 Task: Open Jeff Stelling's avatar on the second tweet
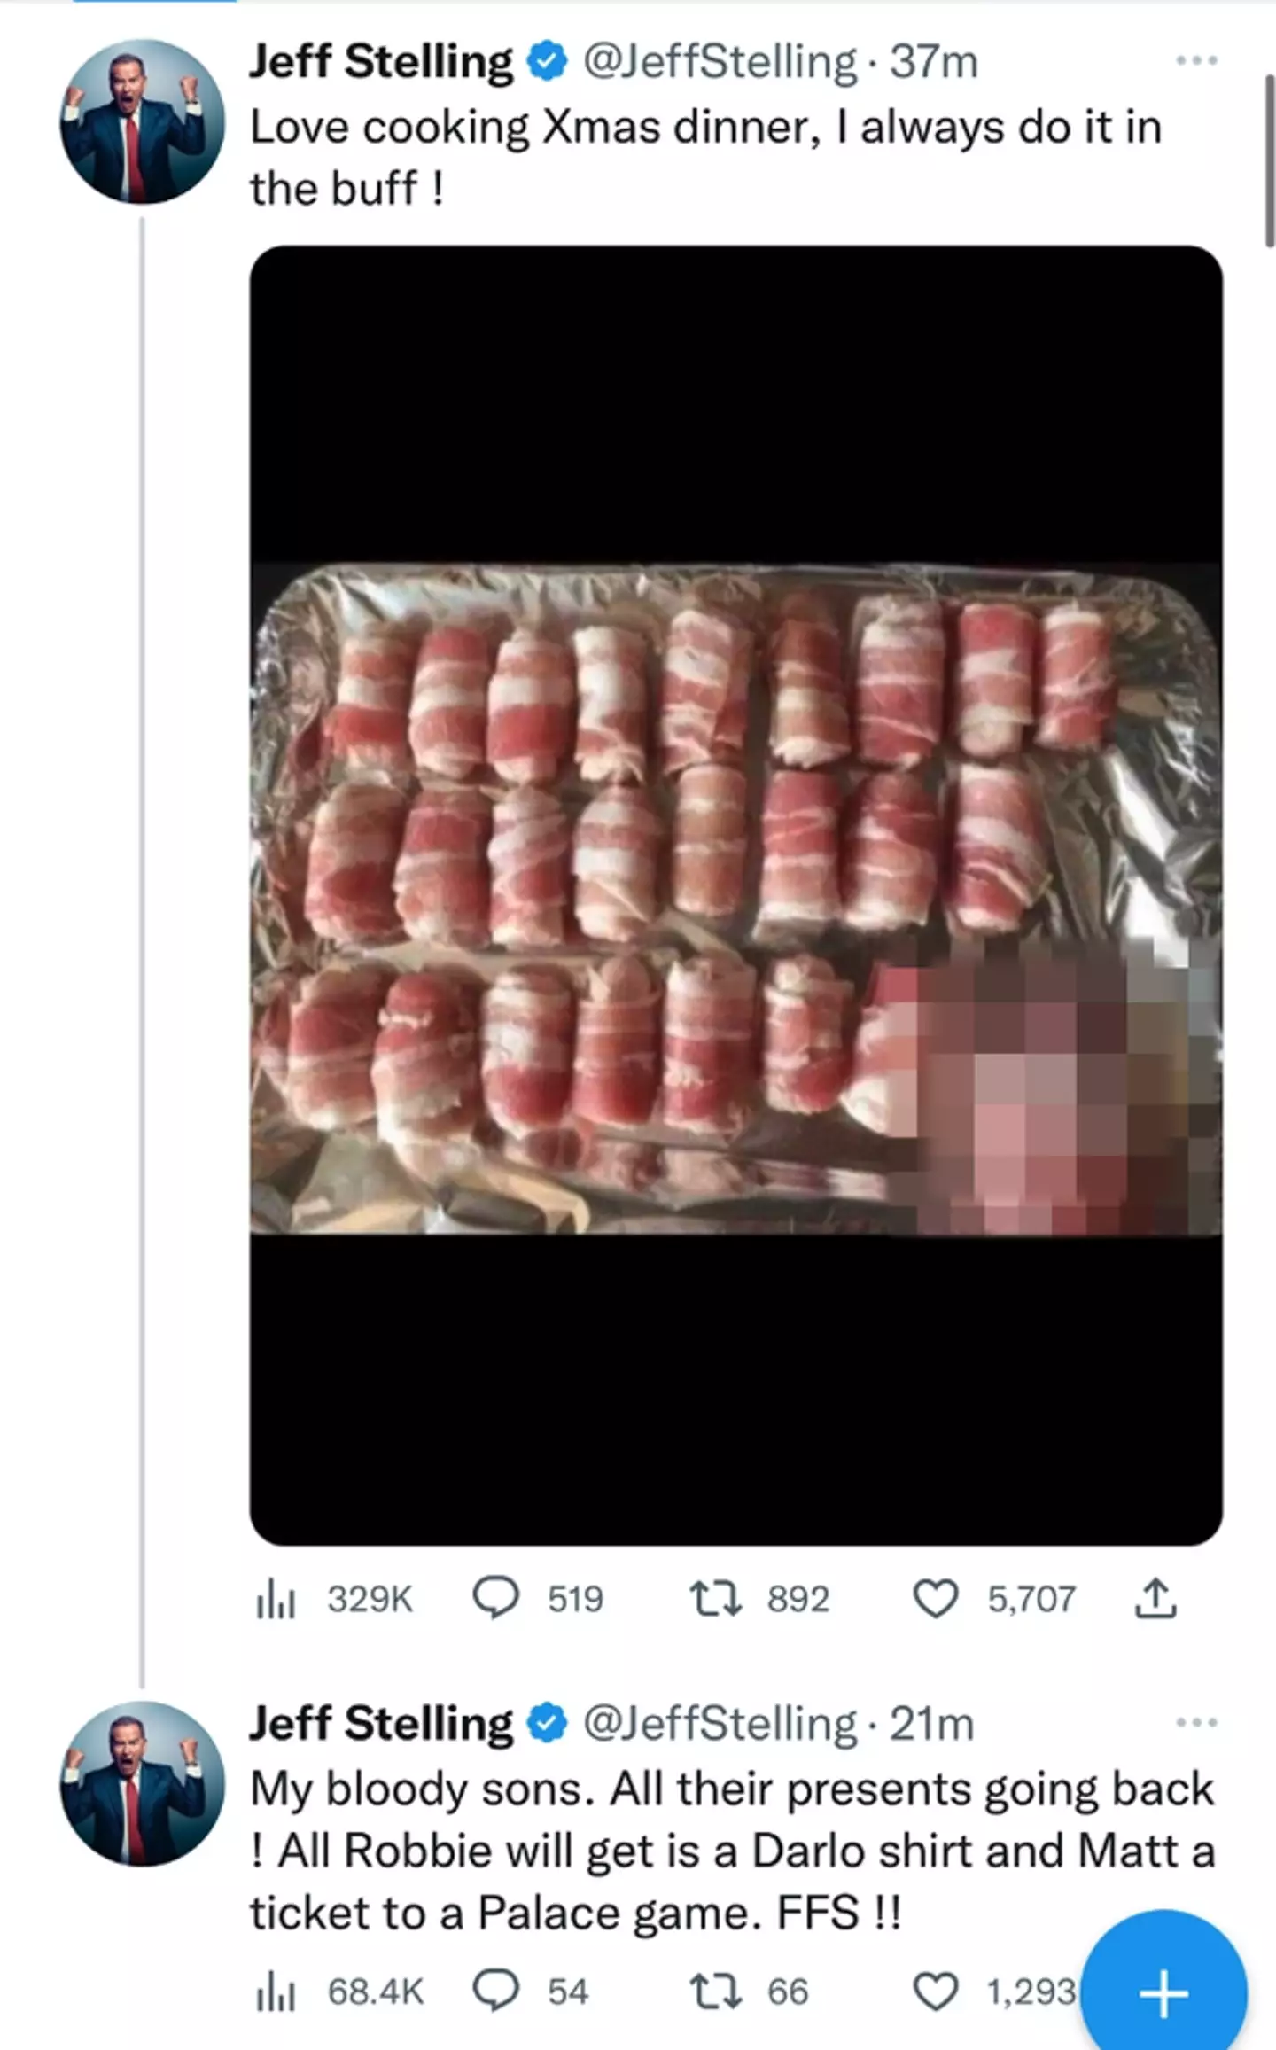click(x=142, y=1783)
